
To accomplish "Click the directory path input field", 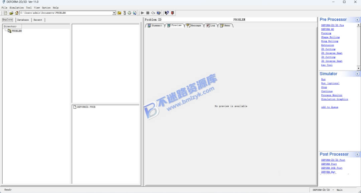I will pyautogui.click(x=66, y=13).
